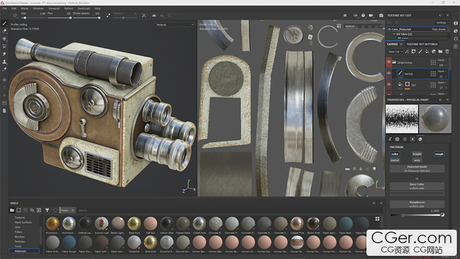Click the alignment triangle icon in toolbar
The image size is (460, 259).
click(154, 15)
